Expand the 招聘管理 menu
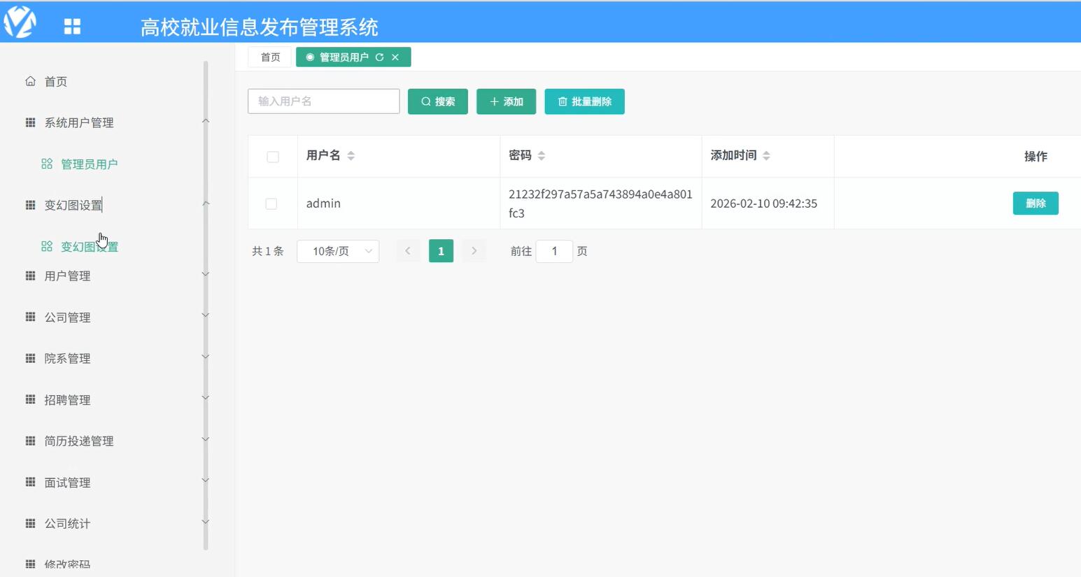This screenshot has width=1081, height=577. click(206, 398)
